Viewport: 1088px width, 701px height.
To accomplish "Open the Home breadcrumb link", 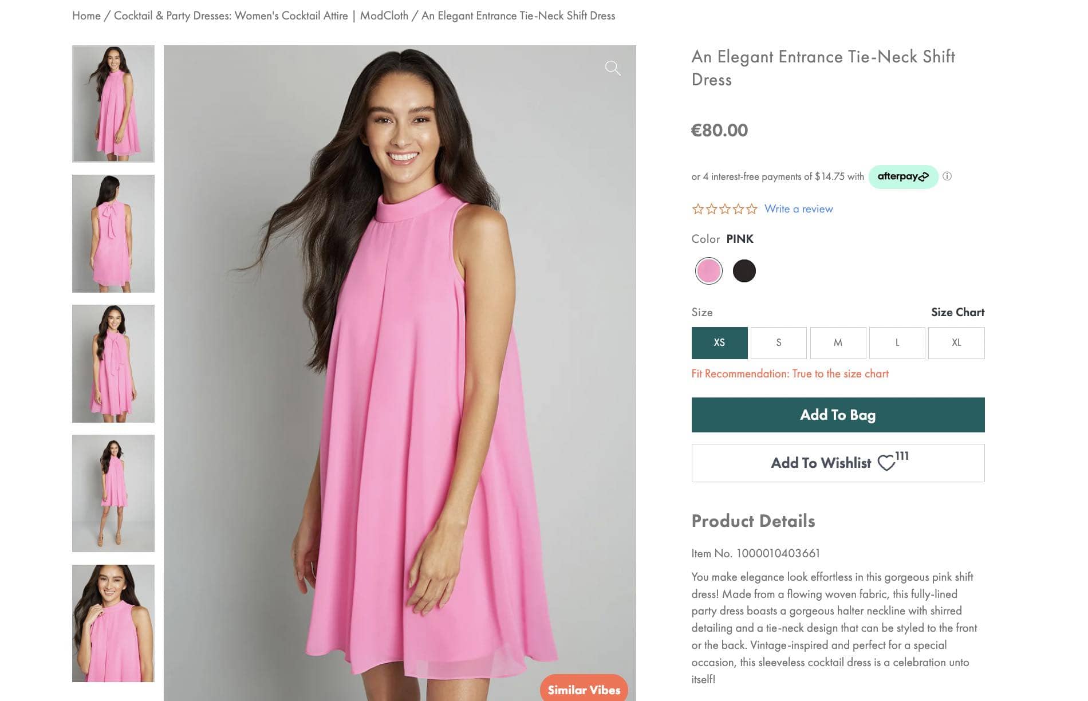I will click(x=86, y=15).
